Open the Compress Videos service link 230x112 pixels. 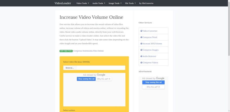pos(150,63)
